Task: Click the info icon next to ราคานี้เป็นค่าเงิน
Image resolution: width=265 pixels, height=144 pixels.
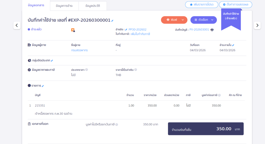Action: pyautogui.click(x=136, y=70)
